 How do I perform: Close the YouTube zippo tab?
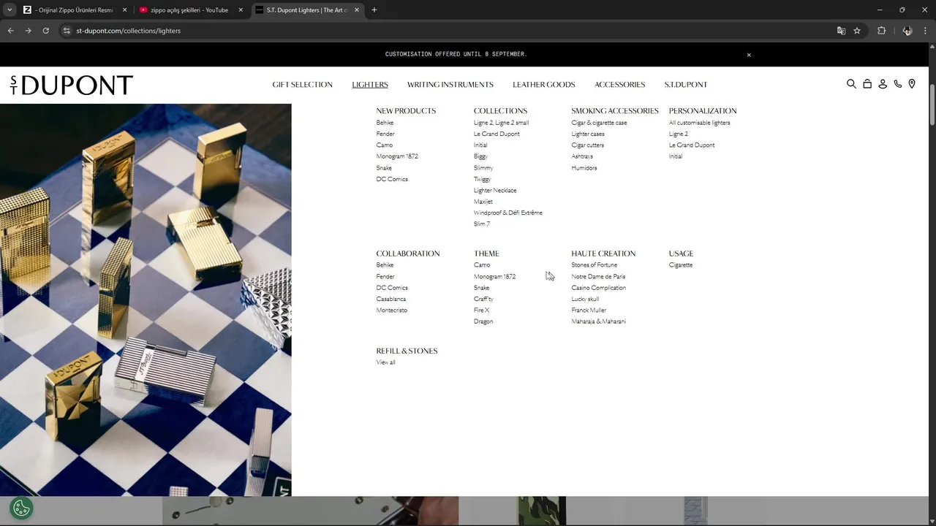[x=240, y=10]
